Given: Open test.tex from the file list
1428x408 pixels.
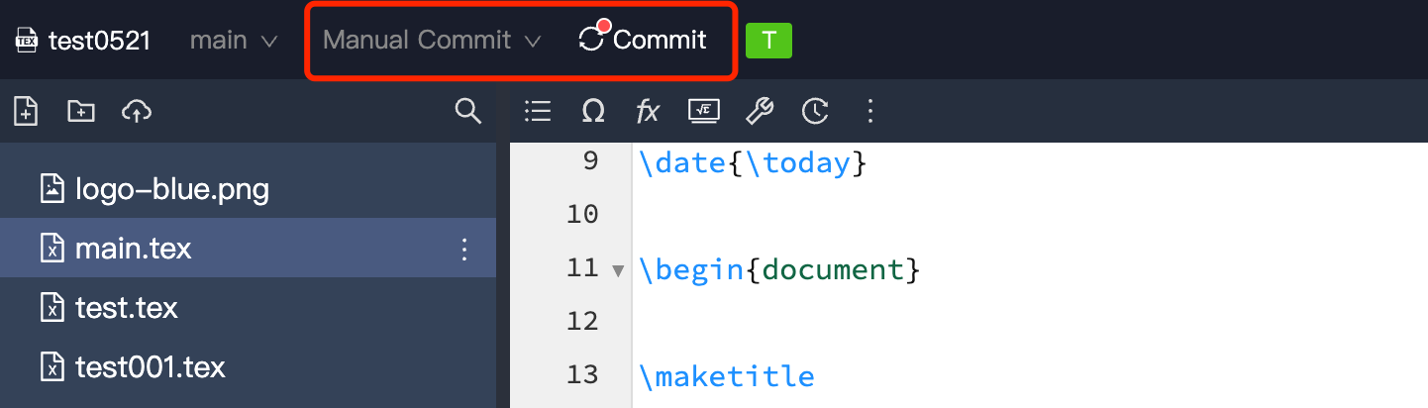Looking at the screenshot, I should point(126,308).
